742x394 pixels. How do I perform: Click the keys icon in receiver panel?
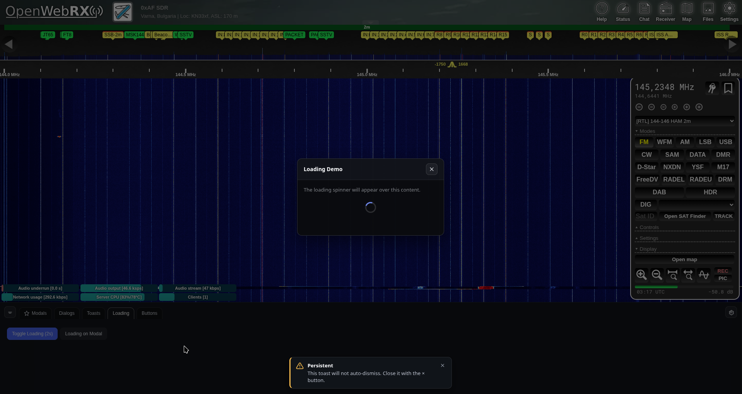point(712,88)
